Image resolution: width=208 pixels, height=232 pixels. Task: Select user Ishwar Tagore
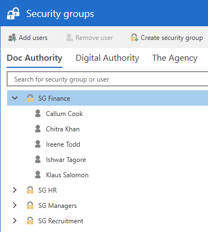pyautogui.click(x=66, y=160)
